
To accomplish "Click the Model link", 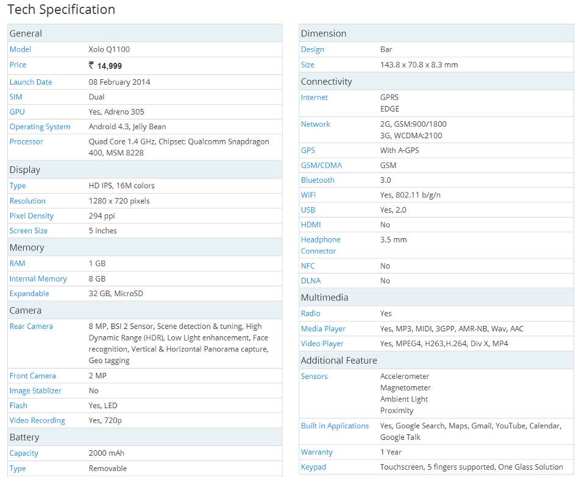I will (x=20, y=49).
